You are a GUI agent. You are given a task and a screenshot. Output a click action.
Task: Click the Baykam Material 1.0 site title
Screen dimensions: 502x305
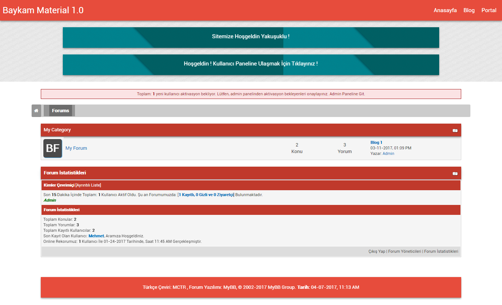pos(43,10)
